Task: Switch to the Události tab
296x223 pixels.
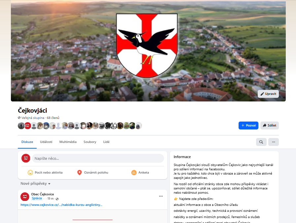Action: [46, 142]
